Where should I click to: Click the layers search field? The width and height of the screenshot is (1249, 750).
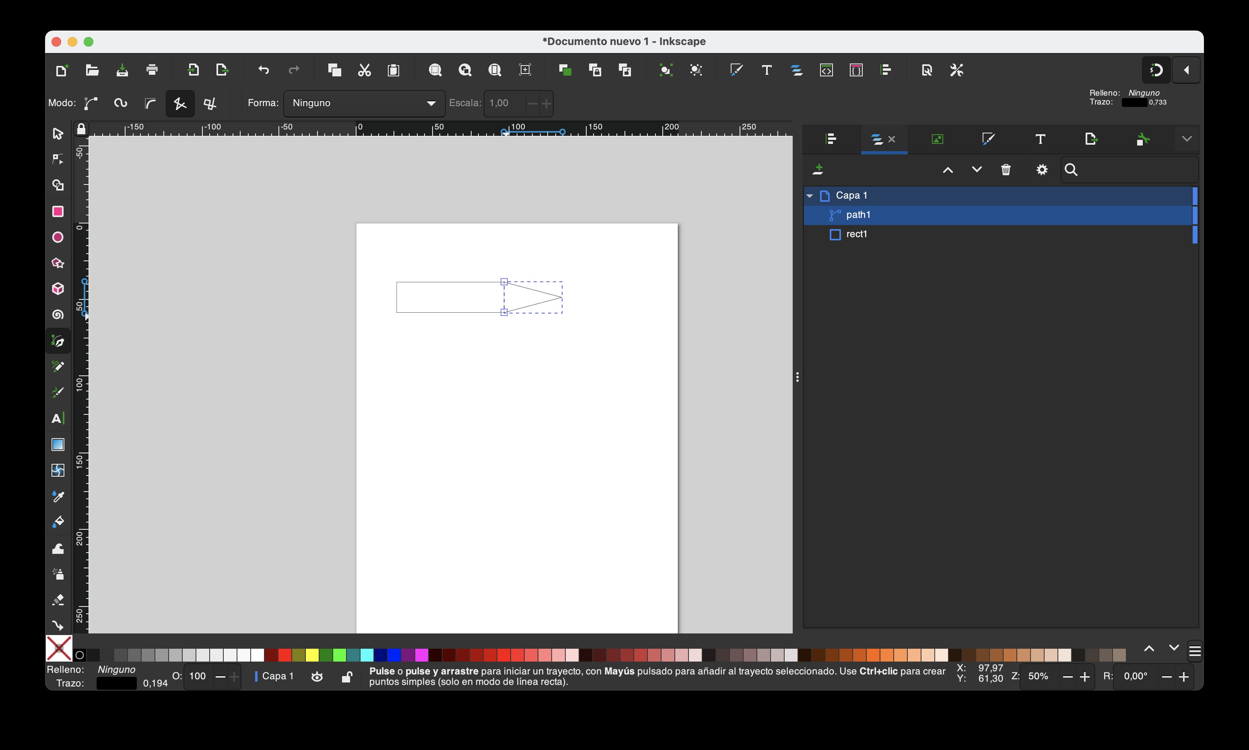tap(1129, 170)
